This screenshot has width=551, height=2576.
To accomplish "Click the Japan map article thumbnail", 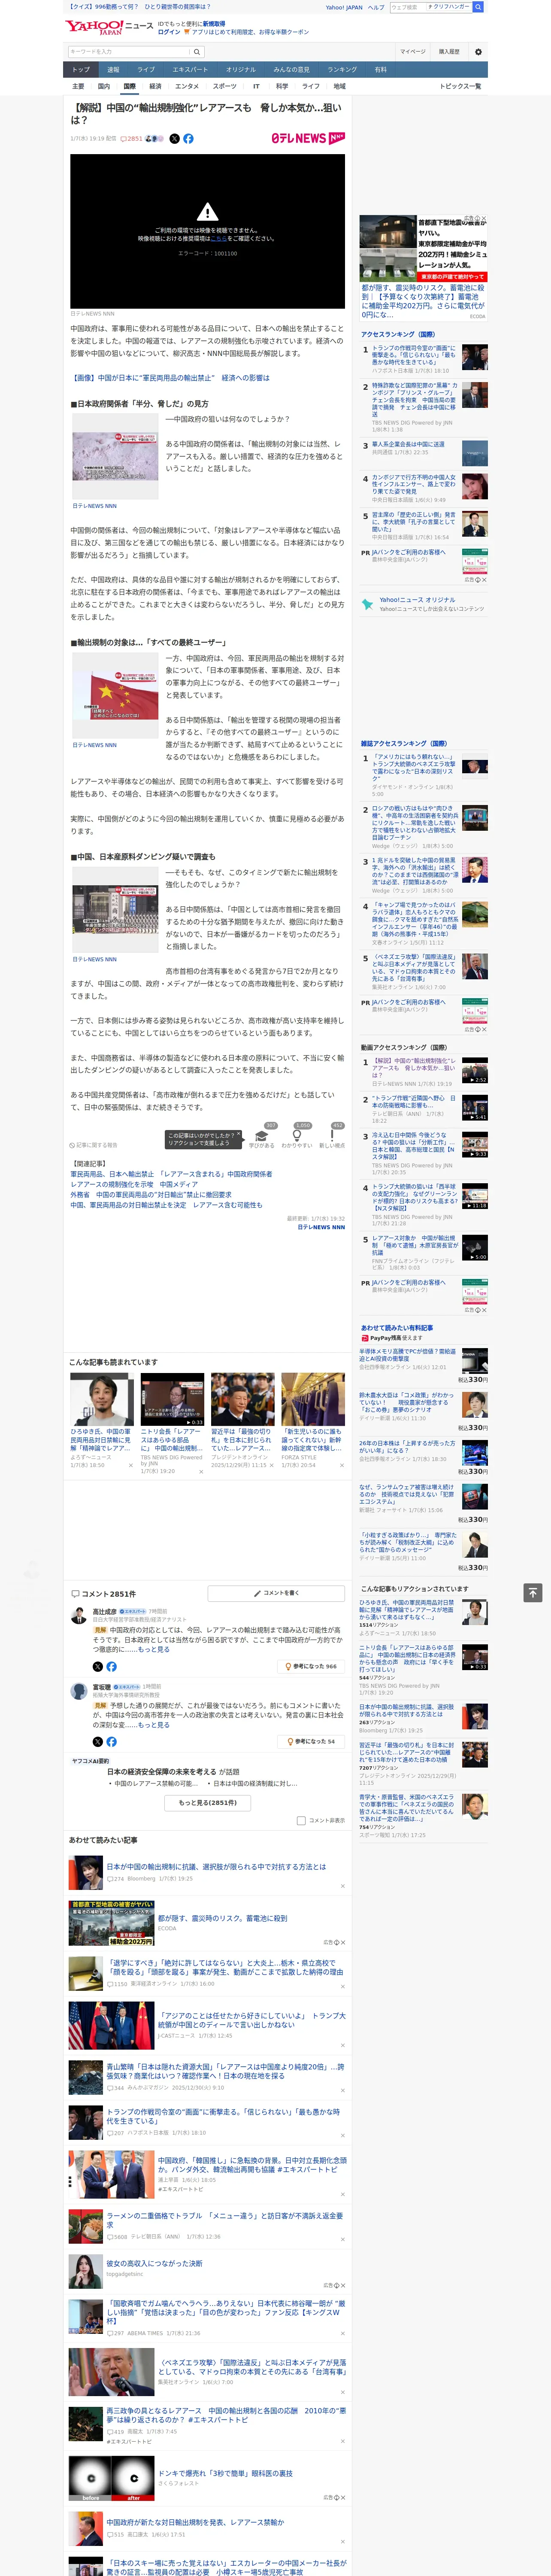I will point(115,457).
